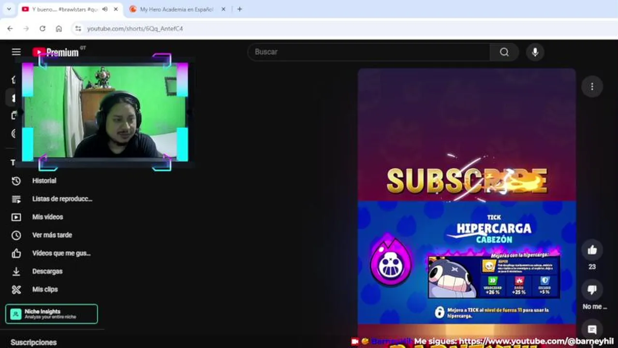Click the Descargas download arrow icon
618x348 pixels.
(16, 272)
